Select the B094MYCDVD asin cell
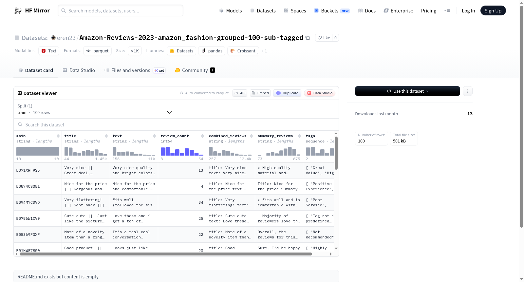 coord(38,202)
